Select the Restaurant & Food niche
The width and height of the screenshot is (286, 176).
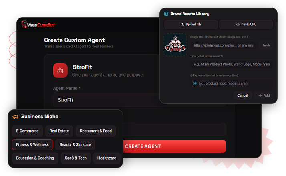click(x=96, y=131)
